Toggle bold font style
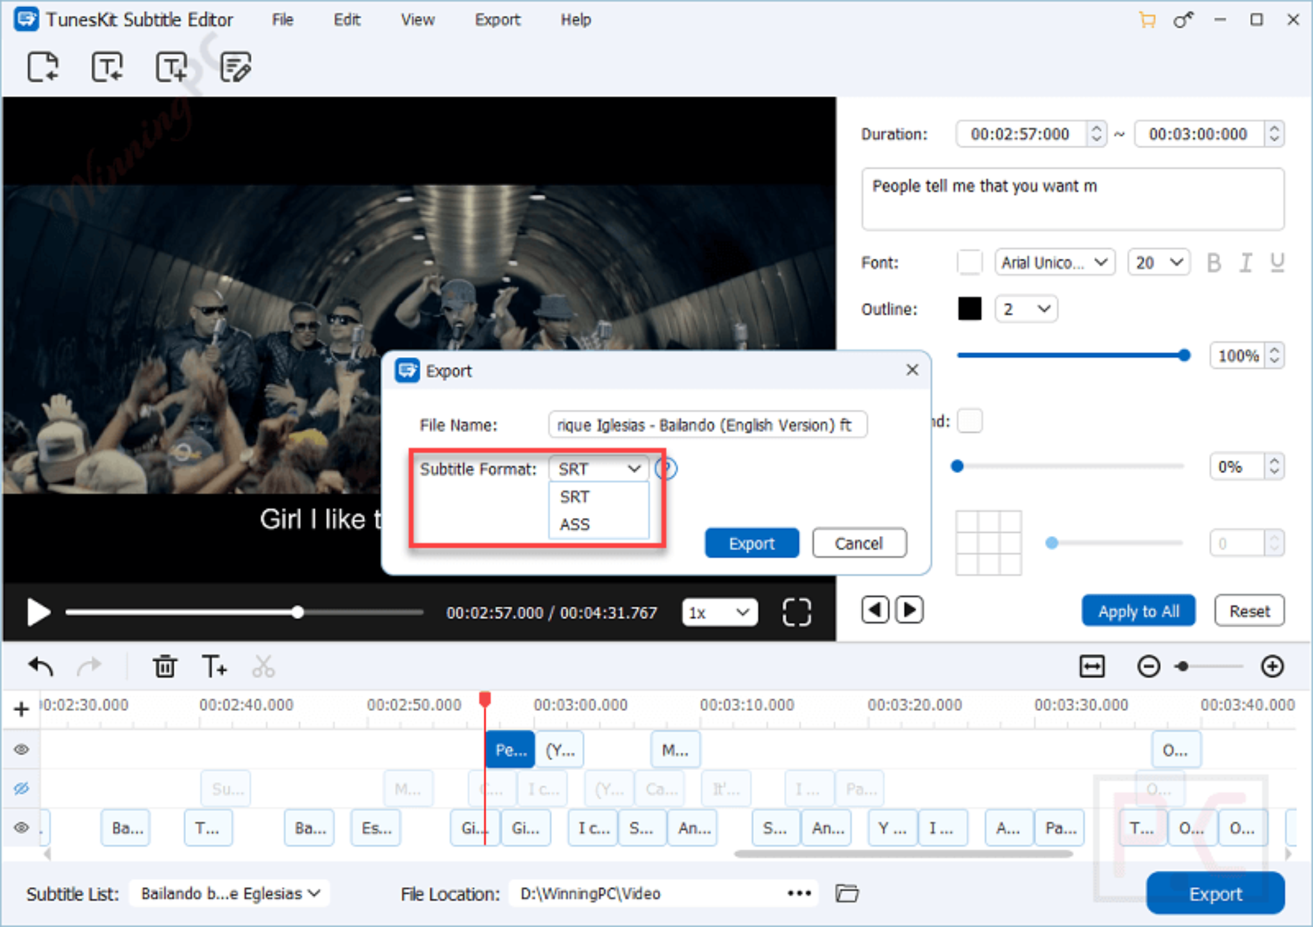Screen dimensions: 1313x927 pyautogui.click(x=1214, y=263)
